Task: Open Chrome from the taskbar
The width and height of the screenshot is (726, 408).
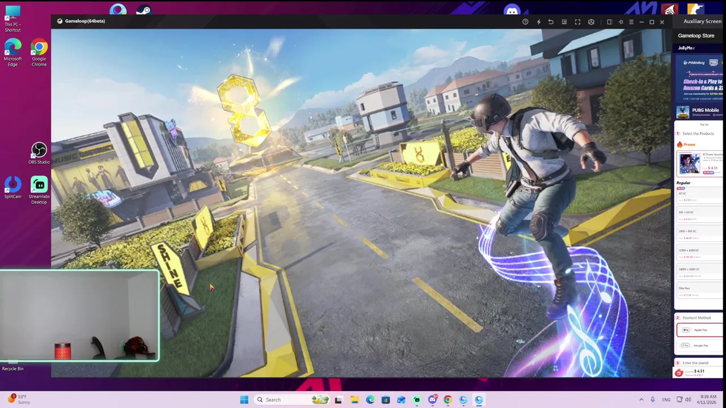Action: tap(448, 399)
